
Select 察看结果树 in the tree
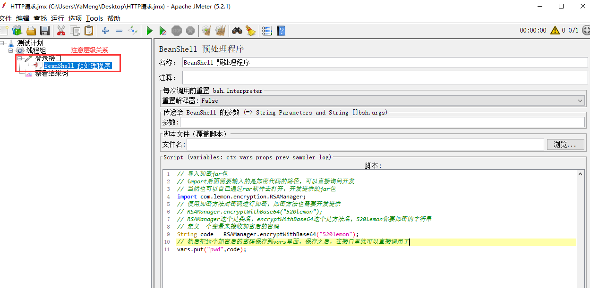click(51, 74)
